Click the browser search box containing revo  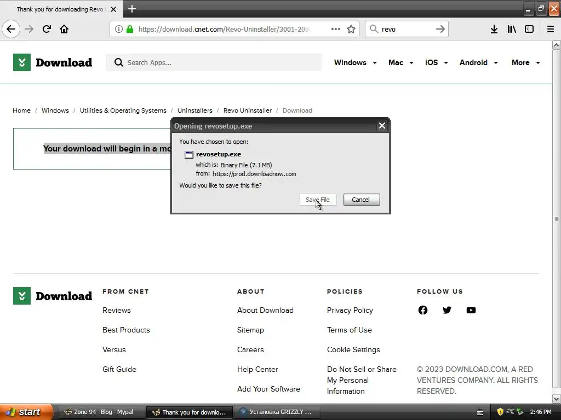point(407,29)
